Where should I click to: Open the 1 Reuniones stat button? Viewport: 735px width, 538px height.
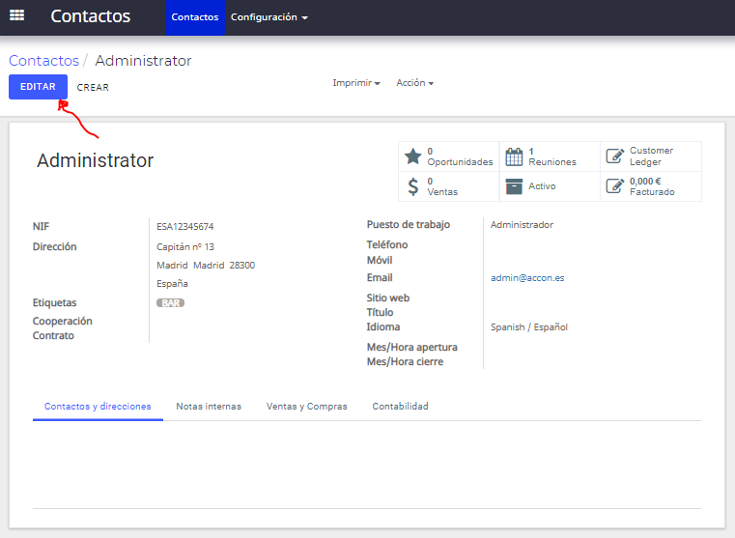pos(550,156)
